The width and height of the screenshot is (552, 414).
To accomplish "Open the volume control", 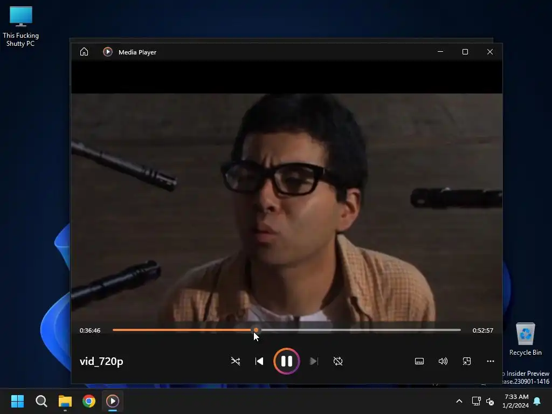I will click(443, 361).
